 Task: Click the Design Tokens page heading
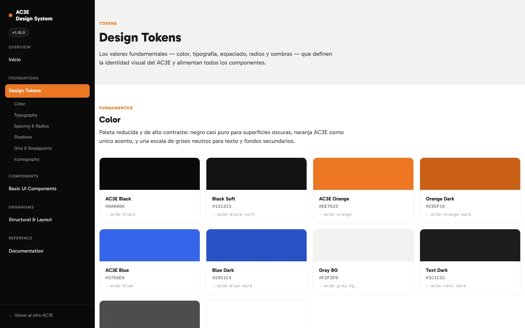click(140, 38)
